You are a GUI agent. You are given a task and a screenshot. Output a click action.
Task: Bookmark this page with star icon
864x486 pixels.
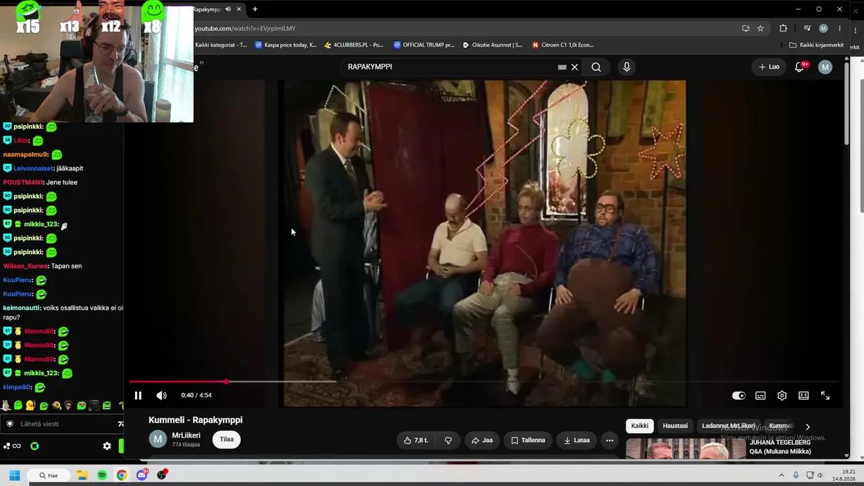[x=761, y=28]
